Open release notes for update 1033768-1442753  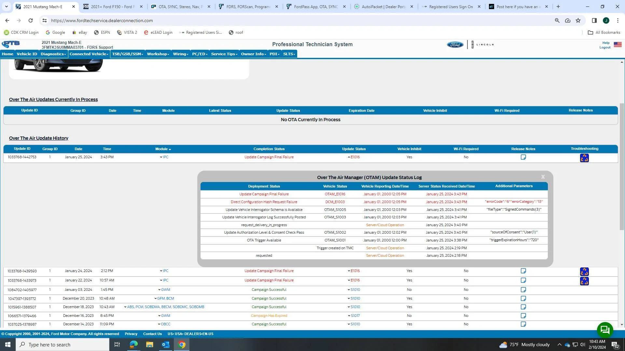point(523,157)
